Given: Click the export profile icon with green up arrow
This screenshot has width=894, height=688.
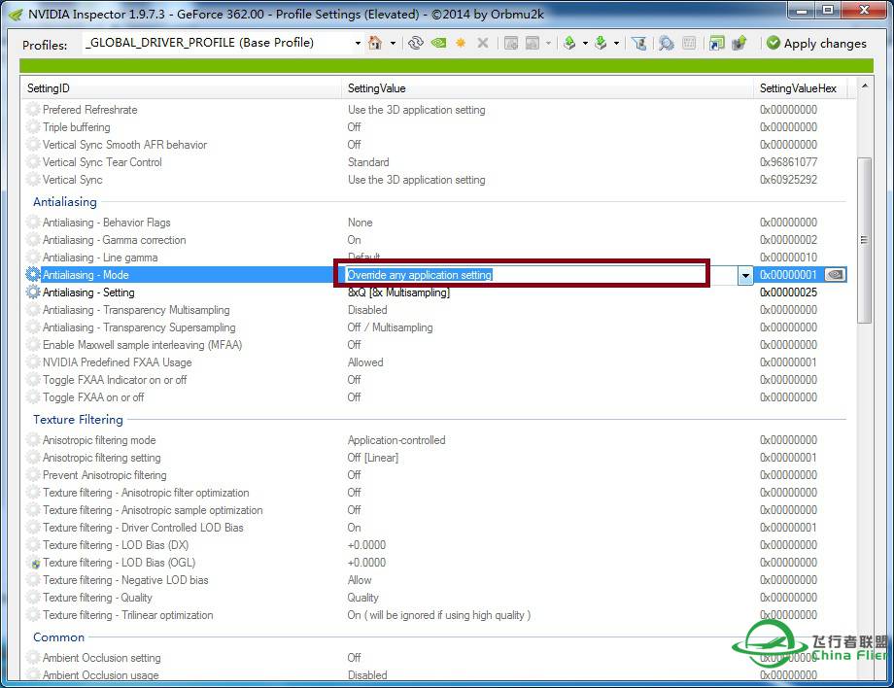Looking at the screenshot, I should 569,43.
